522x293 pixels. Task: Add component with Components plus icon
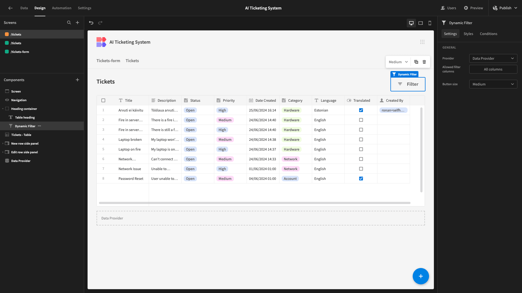pos(77,80)
